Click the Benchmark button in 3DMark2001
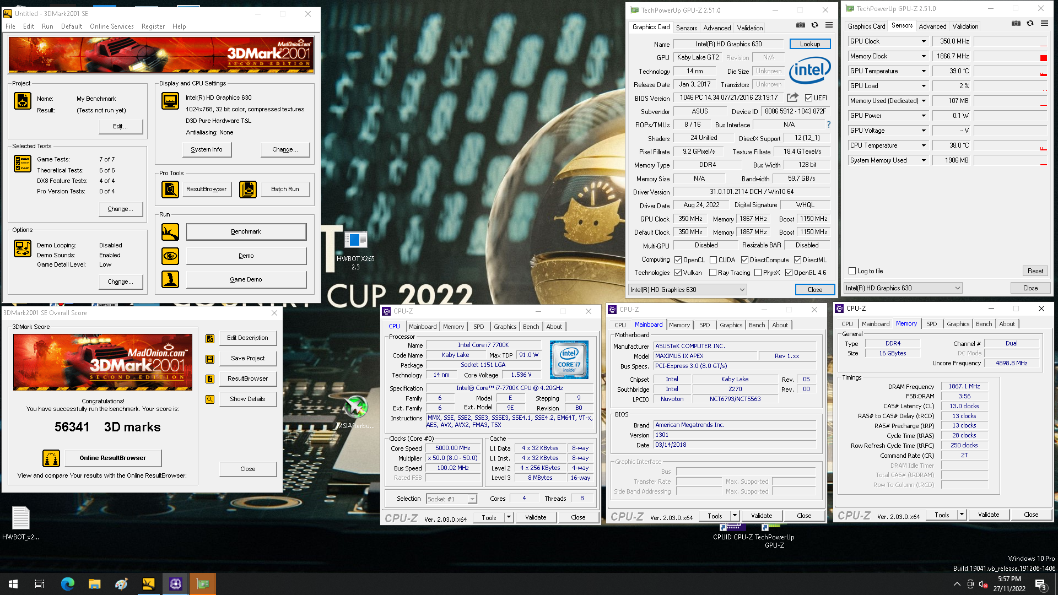Viewport: 1058px width, 595px height. pos(246,232)
